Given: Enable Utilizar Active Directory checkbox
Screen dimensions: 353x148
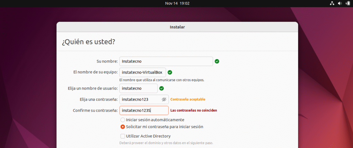Looking at the screenshot, I should (x=123, y=136).
